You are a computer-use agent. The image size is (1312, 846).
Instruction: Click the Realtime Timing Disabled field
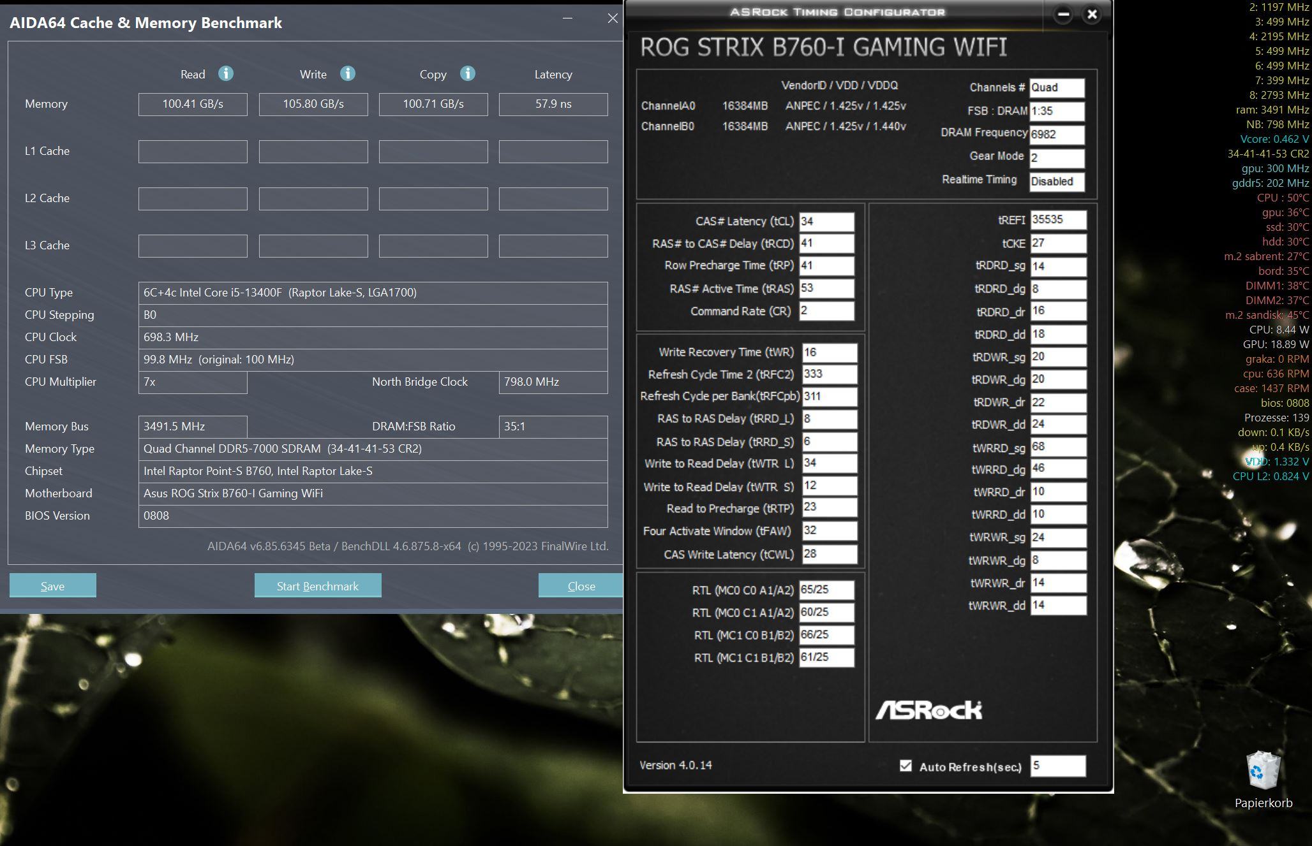(x=1057, y=181)
